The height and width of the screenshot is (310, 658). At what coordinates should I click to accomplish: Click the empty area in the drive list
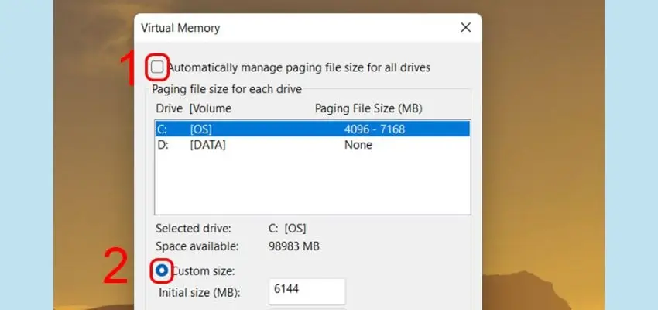(x=312, y=182)
